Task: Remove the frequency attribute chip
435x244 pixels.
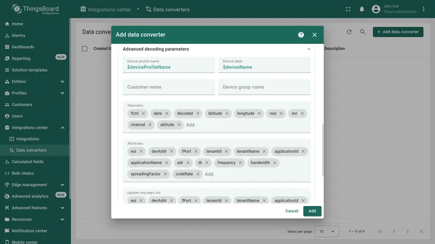Action: (240, 163)
